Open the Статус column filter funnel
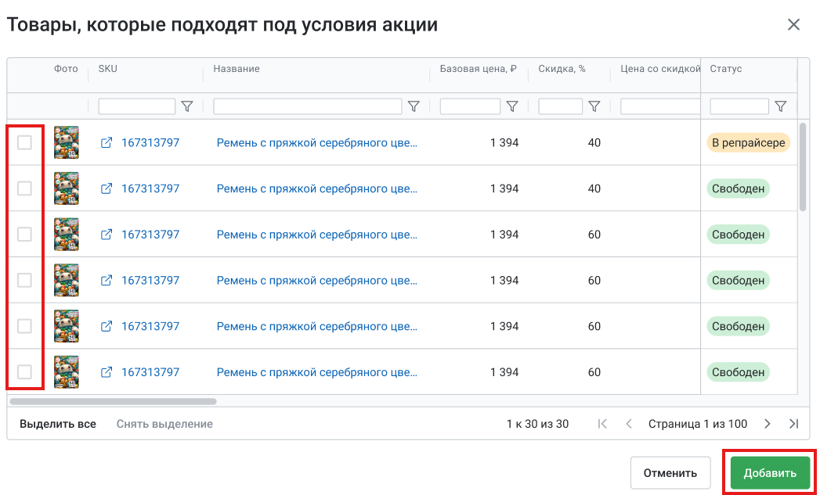 coord(780,106)
